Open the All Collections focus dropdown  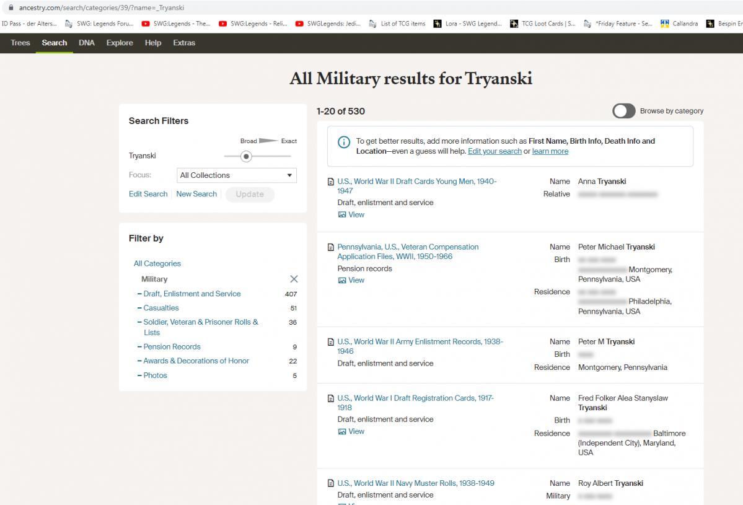(x=236, y=175)
